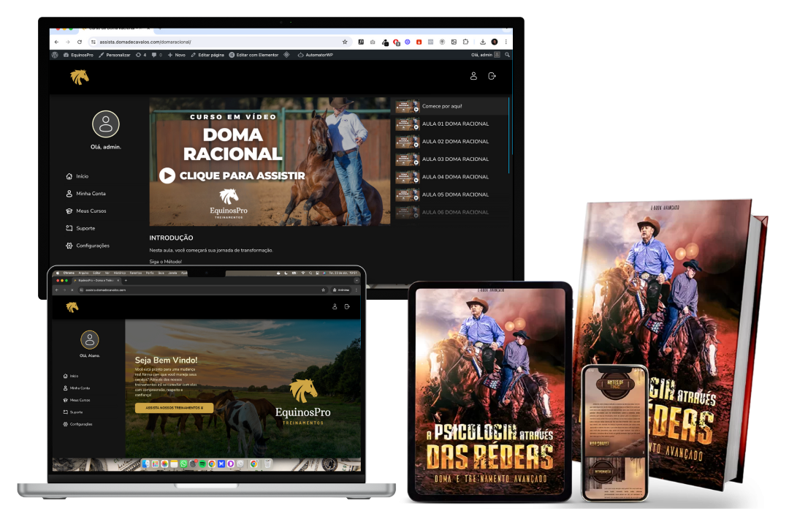Click the golden horse logo
This screenshot has width=789, height=514.
pos(80,77)
